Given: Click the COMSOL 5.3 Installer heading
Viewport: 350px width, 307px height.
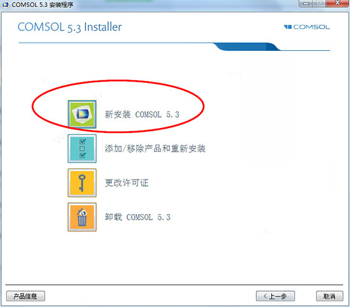Looking at the screenshot, I should coord(69,27).
